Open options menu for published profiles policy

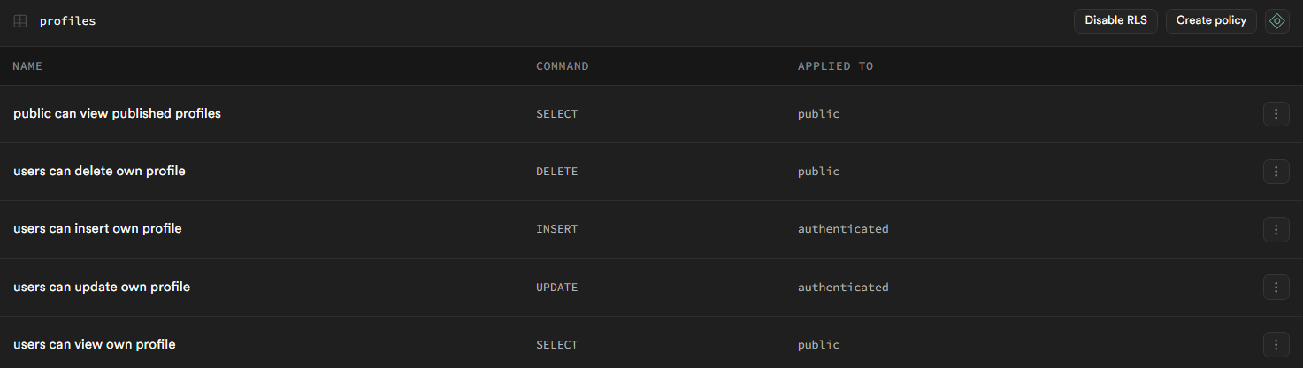tap(1276, 114)
